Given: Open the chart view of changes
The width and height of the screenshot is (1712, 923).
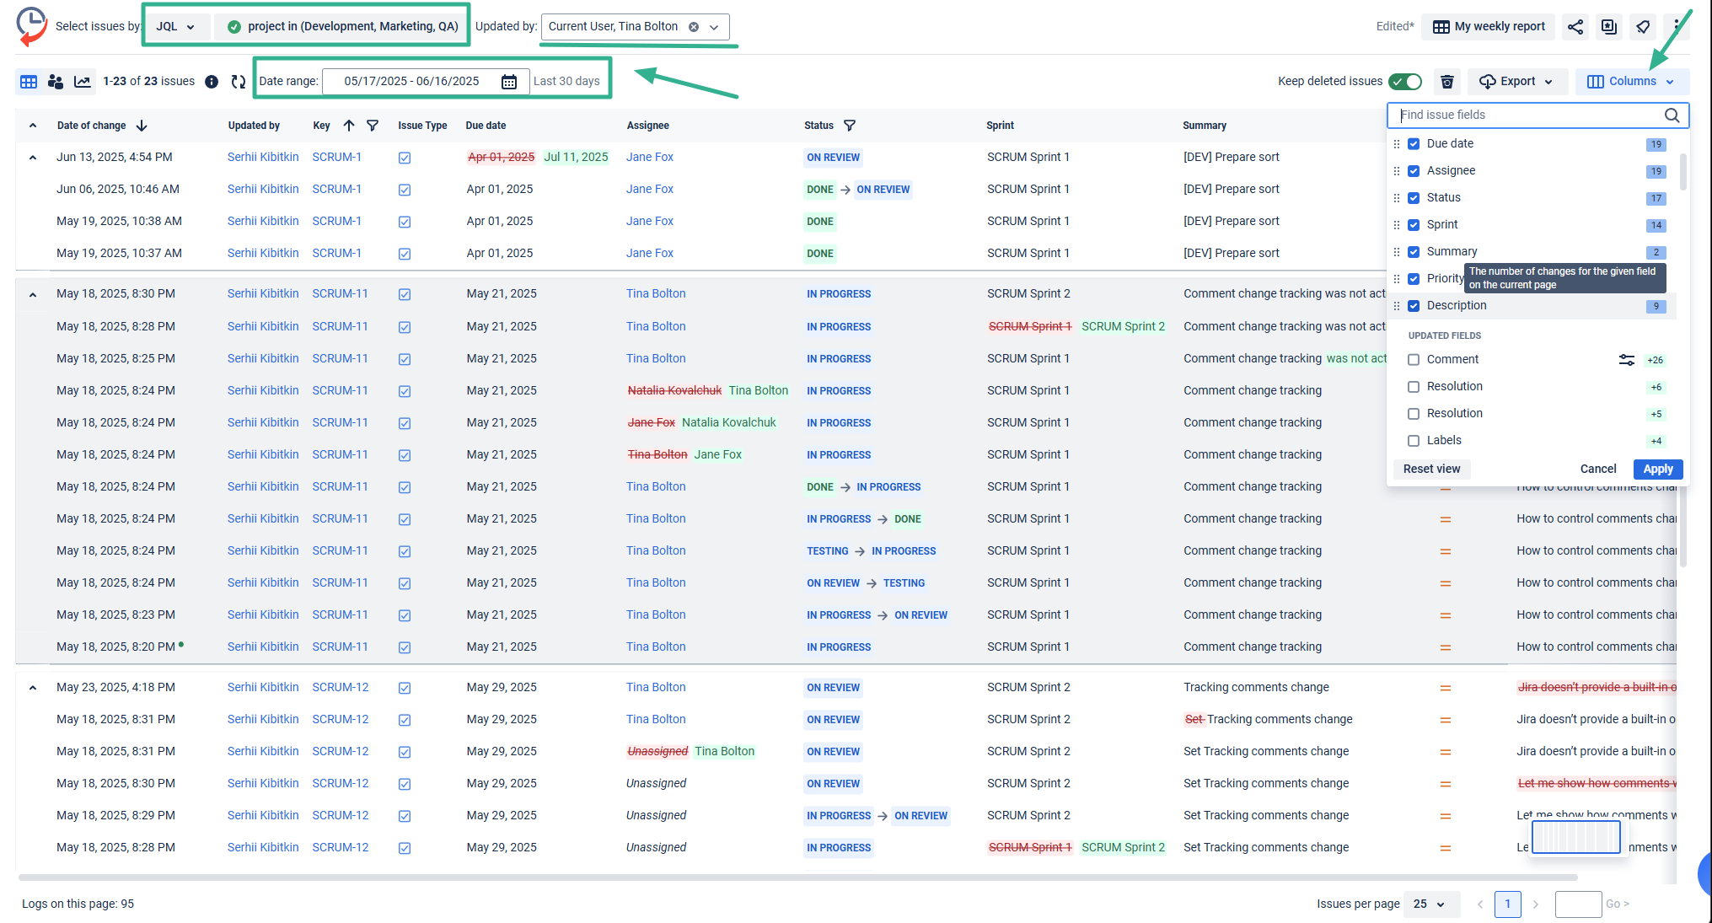Looking at the screenshot, I should point(83,81).
